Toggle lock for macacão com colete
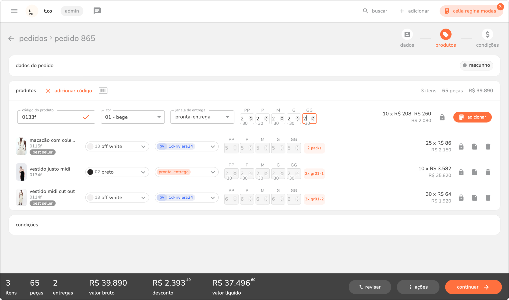509x300 pixels. point(461,147)
